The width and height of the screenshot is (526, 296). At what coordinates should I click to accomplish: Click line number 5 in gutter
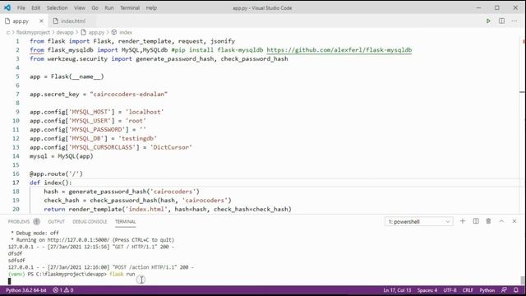(17, 76)
